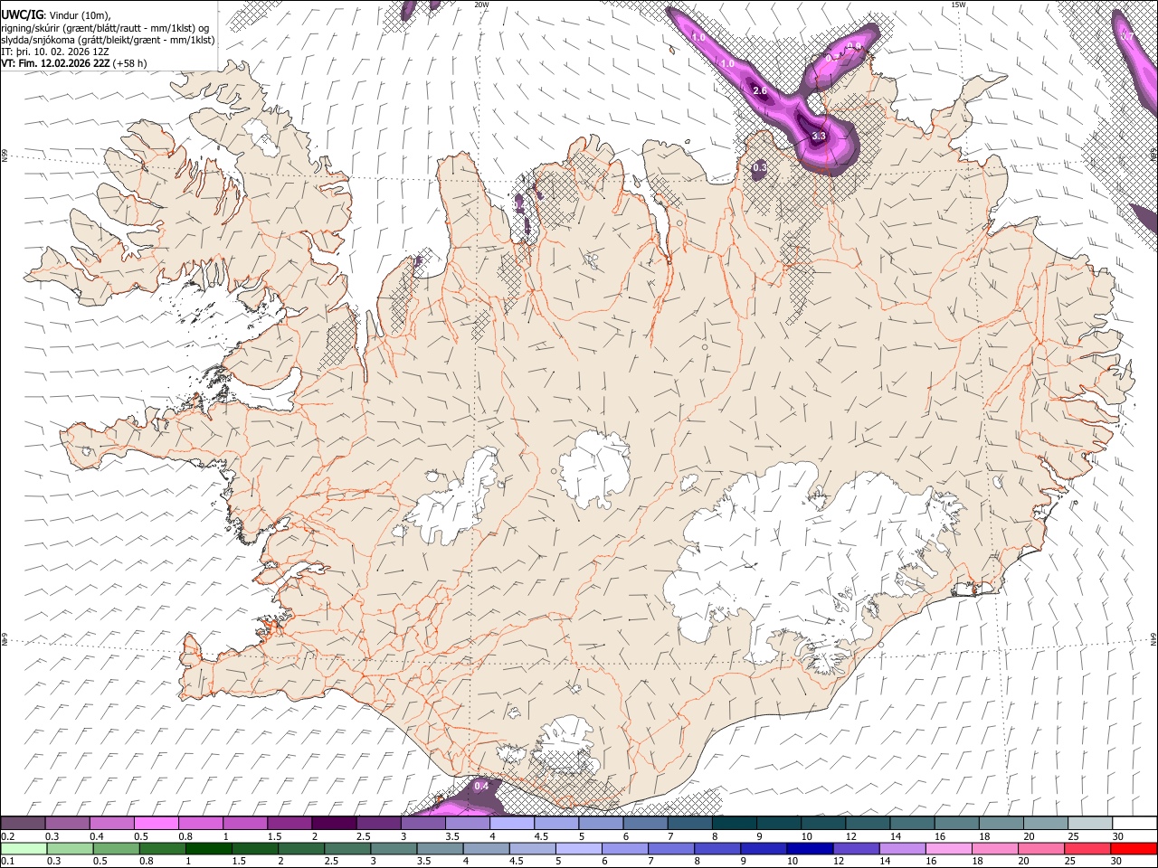The height and width of the screenshot is (868, 1158).
Task: Click the "VT: Fim. 12.02.2026 22Z" valid time
Action: (x=55, y=63)
